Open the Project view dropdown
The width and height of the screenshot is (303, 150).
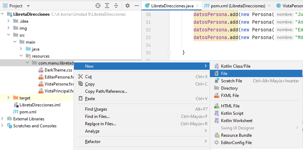[28, 6]
